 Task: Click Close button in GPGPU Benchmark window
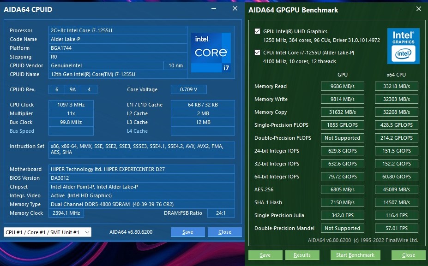coord(409,255)
